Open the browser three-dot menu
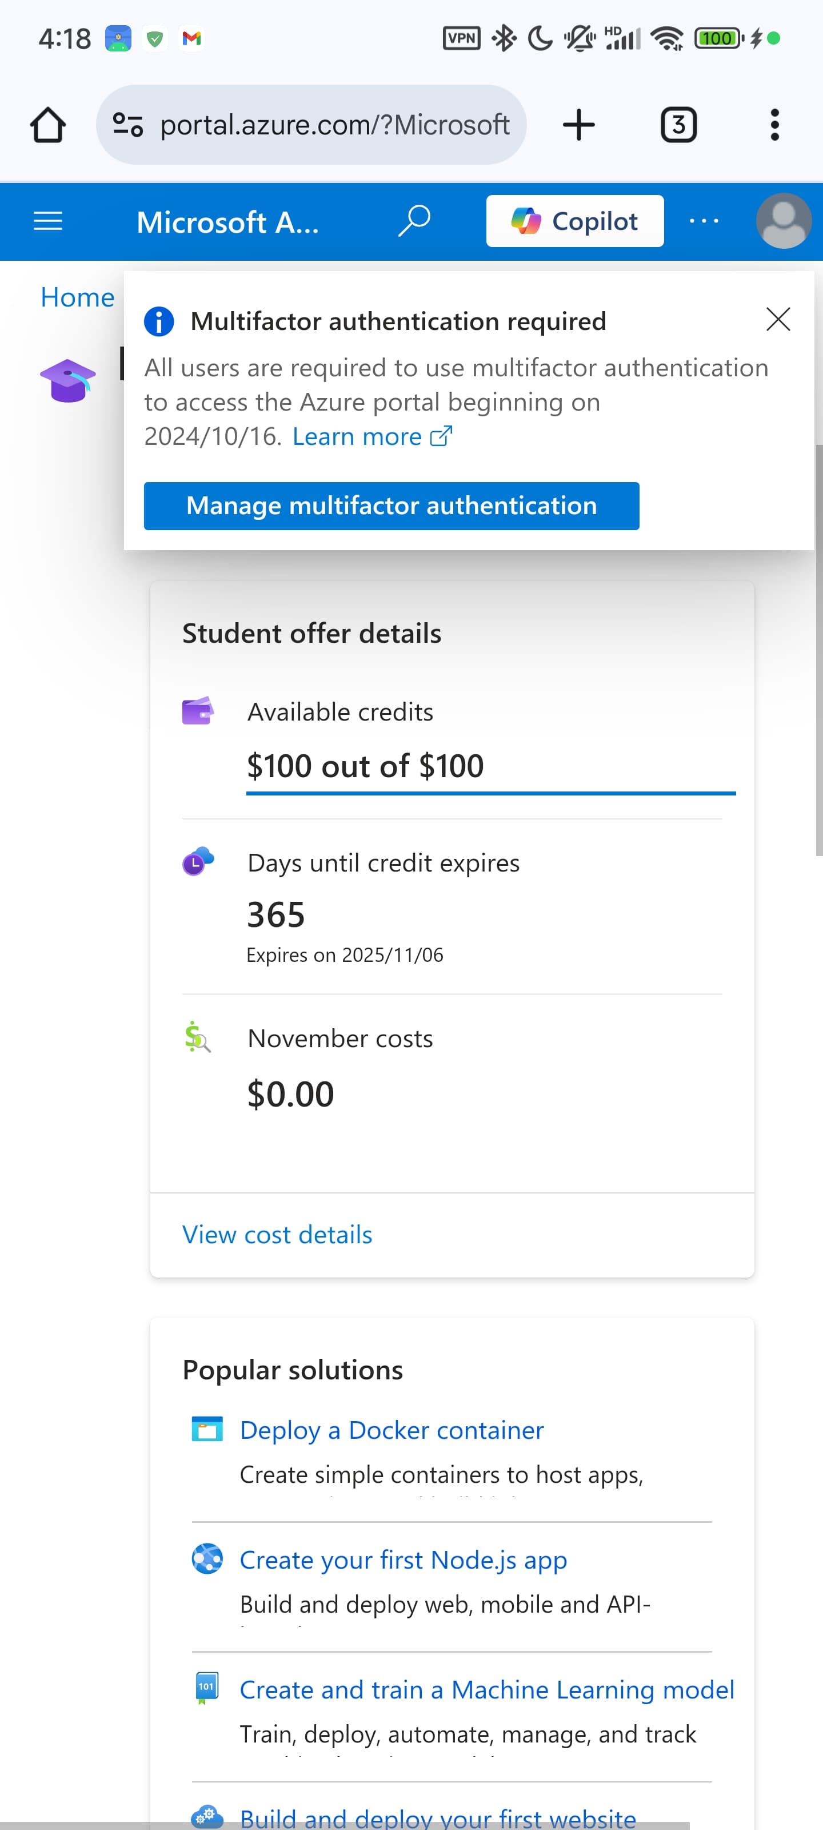 coord(774,125)
